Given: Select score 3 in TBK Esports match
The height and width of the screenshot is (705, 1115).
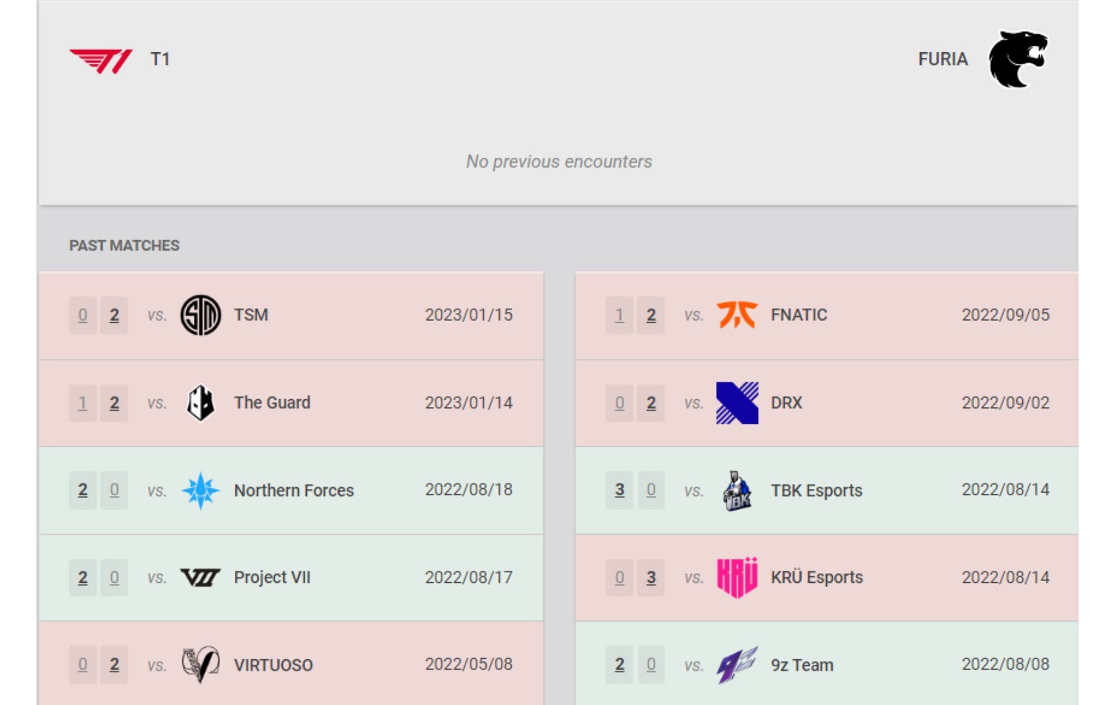Looking at the screenshot, I should point(620,490).
